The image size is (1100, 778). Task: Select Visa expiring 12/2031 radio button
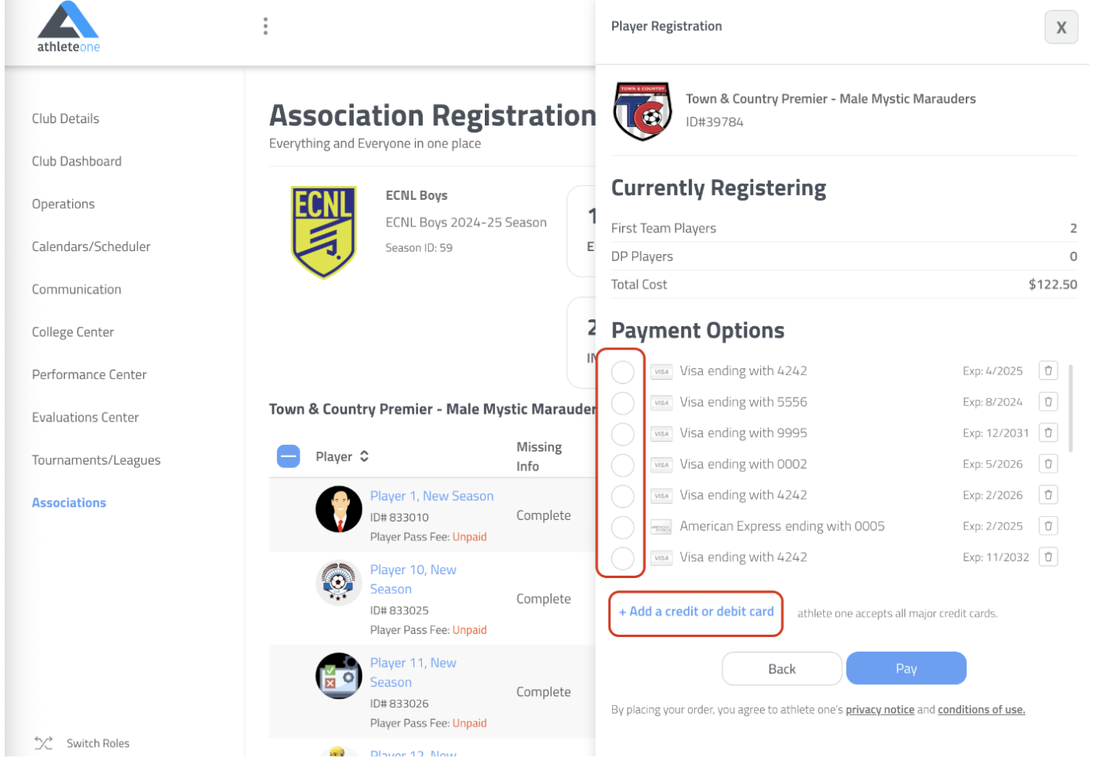click(x=622, y=434)
